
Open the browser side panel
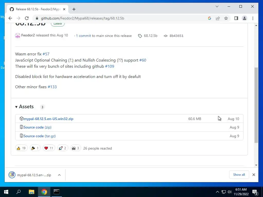236,18
